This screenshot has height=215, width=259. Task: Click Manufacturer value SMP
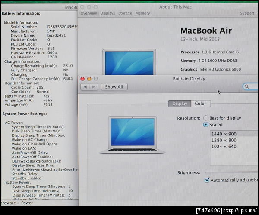[x=51, y=31]
